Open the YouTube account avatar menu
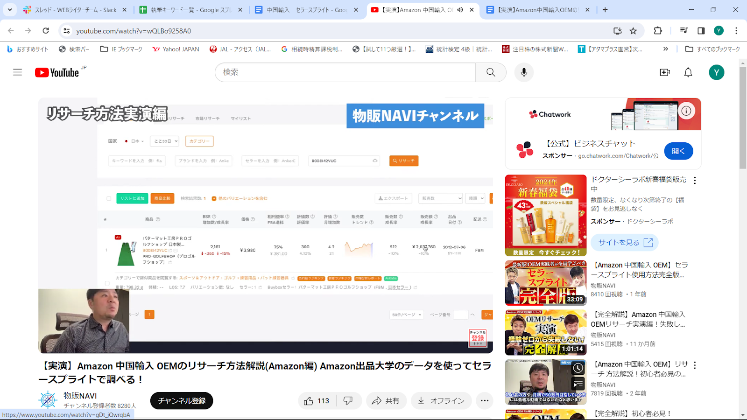Image resolution: width=747 pixels, height=420 pixels. (x=717, y=72)
